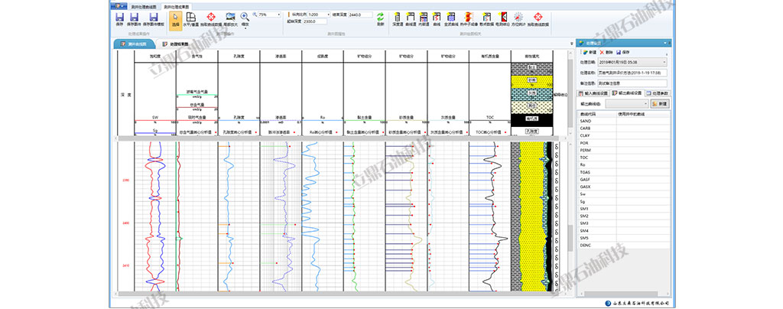783x309 pixels.
Task: Click 新建 in the right panel toolbar
Action: [590, 52]
